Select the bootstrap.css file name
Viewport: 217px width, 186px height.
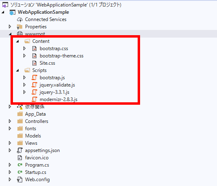54,49
